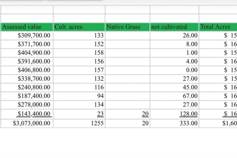Select the cultivated acres total 1255

pyautogui.click(x=79, y=123)
